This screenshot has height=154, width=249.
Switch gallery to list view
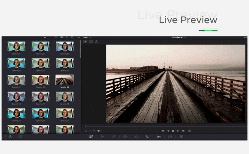tap(67, 37)
